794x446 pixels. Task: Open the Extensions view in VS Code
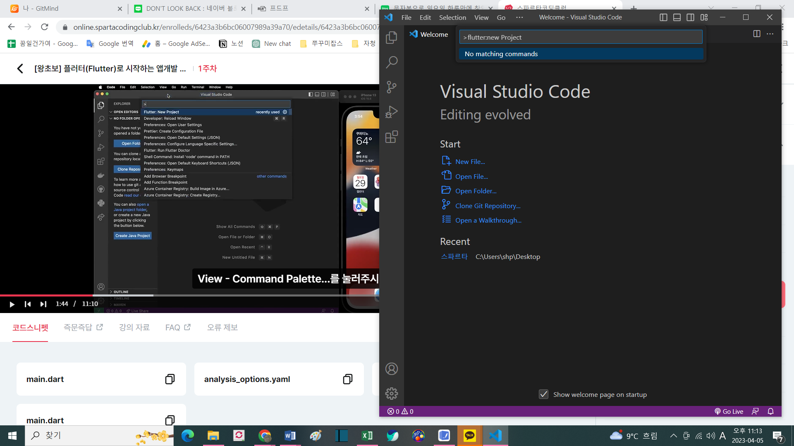[x=391, y=137]
